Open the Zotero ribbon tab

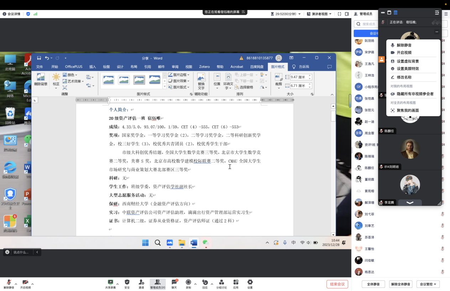pyautogui.click(x=204, y=66)
